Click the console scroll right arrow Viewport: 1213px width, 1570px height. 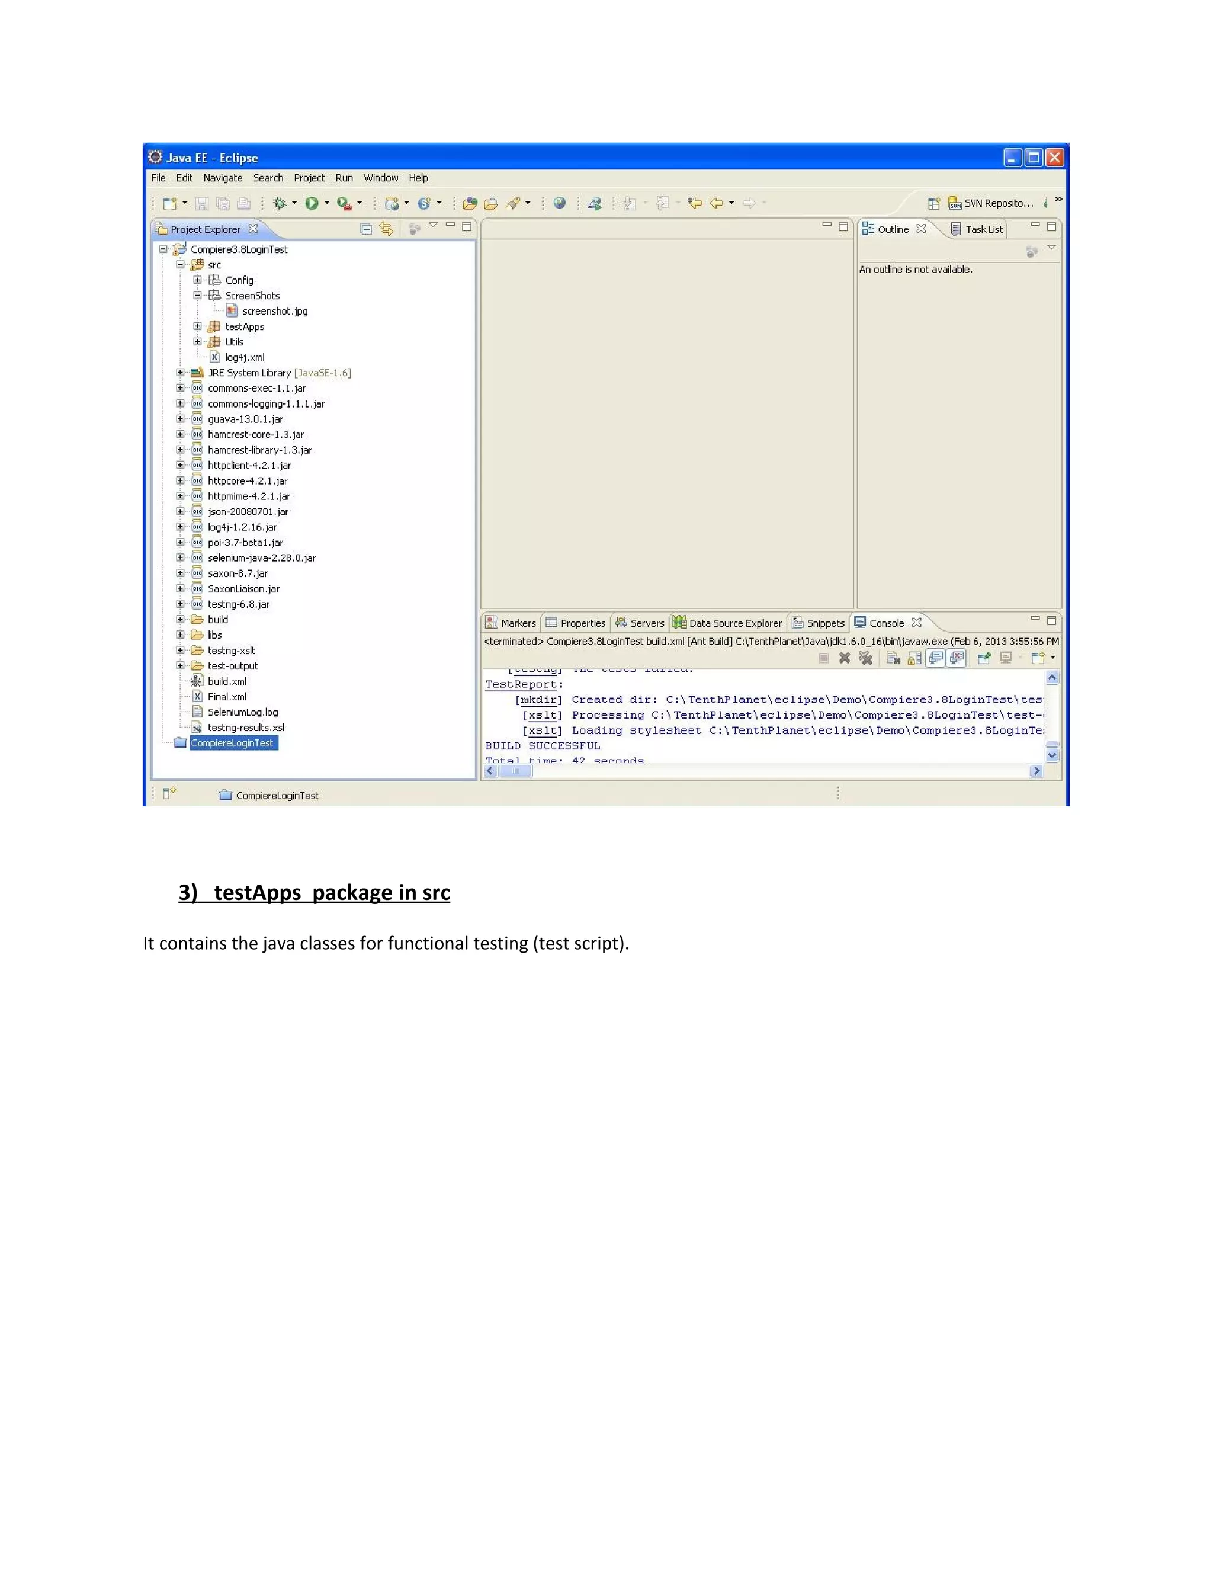click(1036, 771)
